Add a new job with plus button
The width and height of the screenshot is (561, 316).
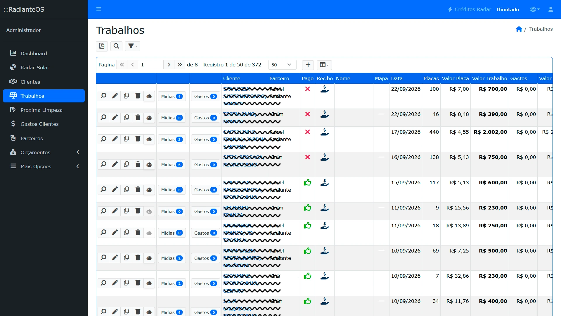pyautogui.click(x=308, y=65)
